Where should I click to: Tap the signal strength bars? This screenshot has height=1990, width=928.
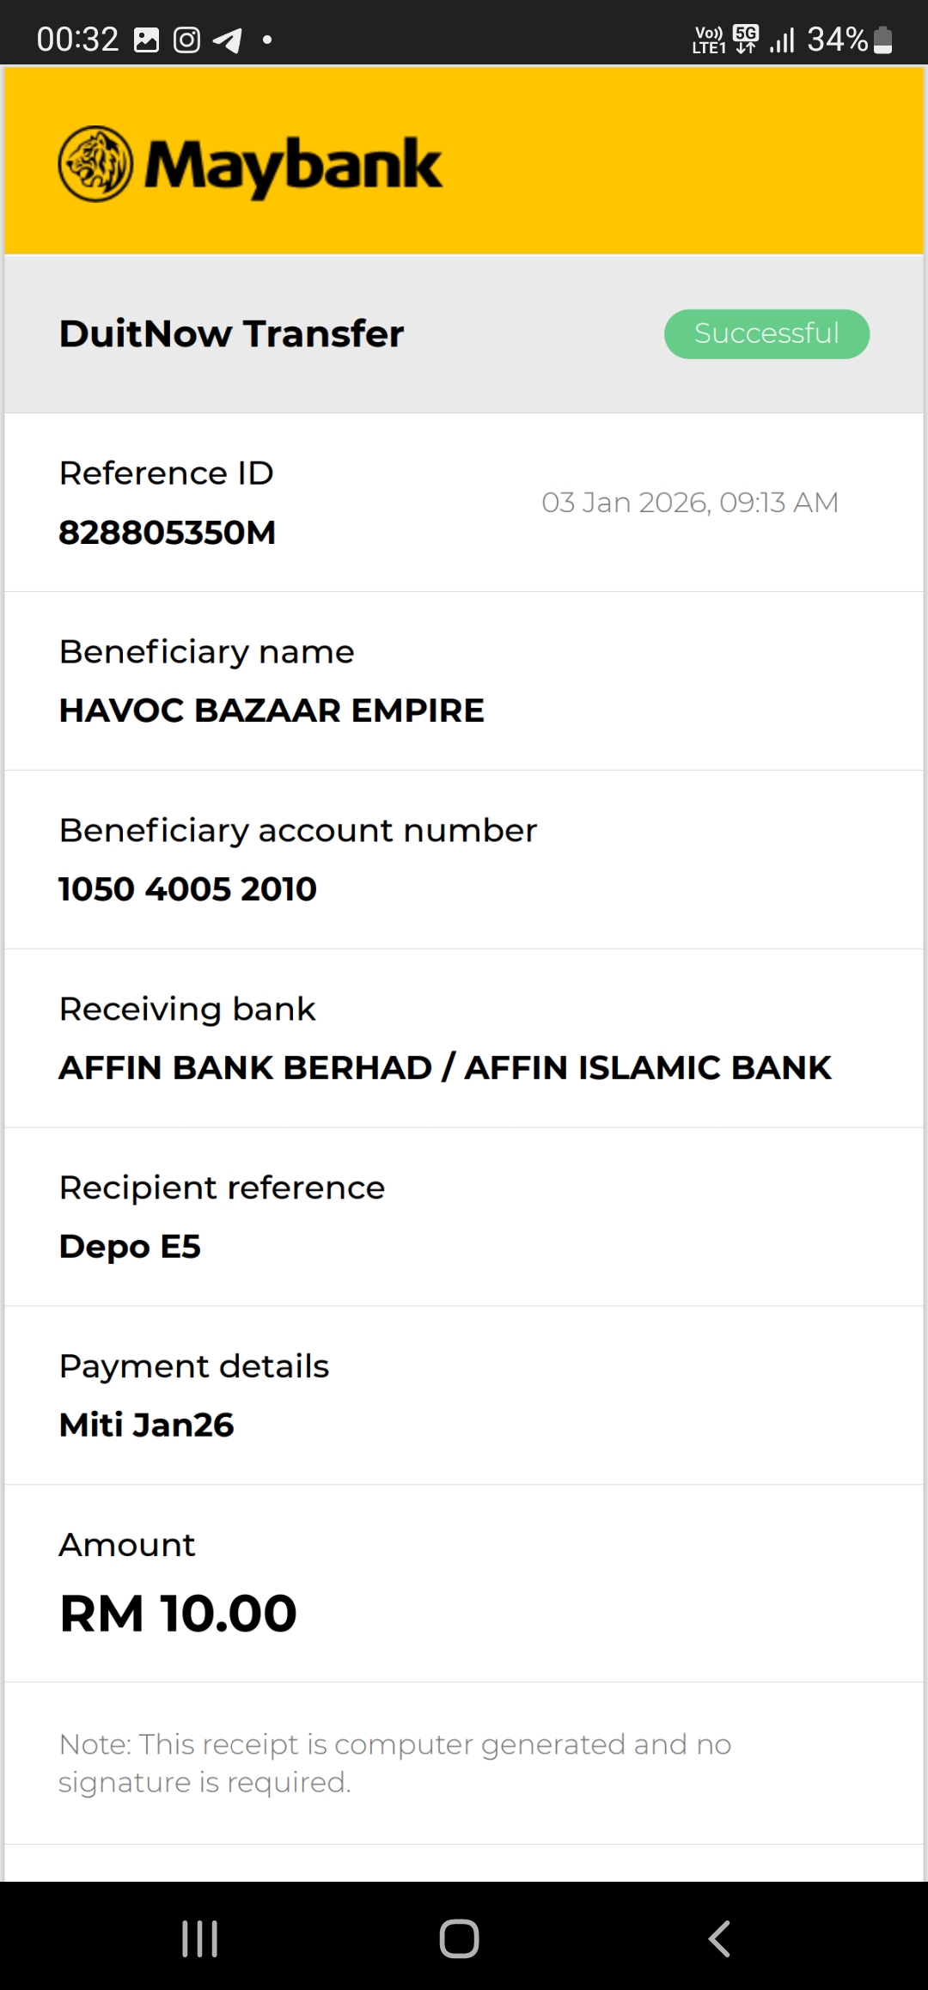pyautogui.click(x=782, y=40)
